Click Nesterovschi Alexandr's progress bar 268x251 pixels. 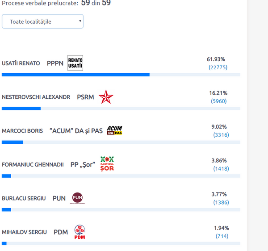(121, 109)
